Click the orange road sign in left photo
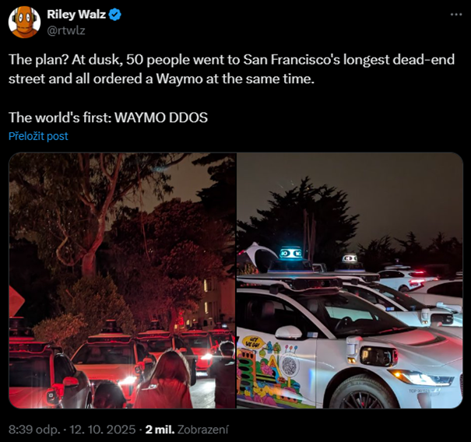 [x=16, y=301]
